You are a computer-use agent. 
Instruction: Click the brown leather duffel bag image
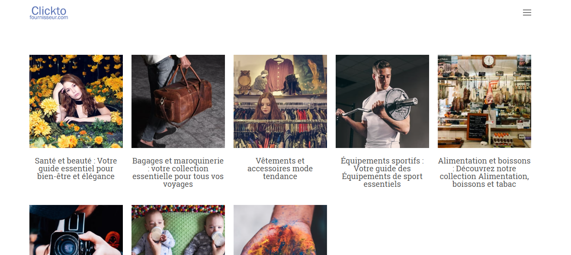pos(178,101)
